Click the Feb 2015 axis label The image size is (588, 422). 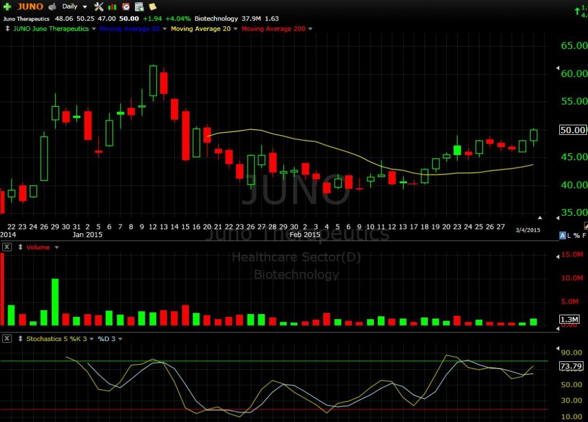pos(305,234)
